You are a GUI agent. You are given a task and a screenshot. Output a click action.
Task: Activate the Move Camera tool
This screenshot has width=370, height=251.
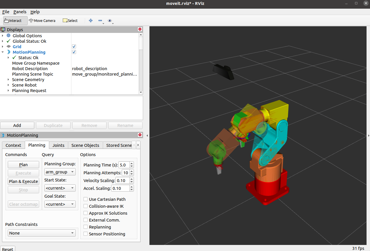pos(42,20)
